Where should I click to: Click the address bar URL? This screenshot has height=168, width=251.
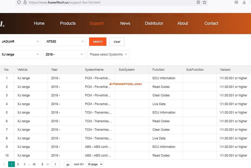tap(65, 3)
